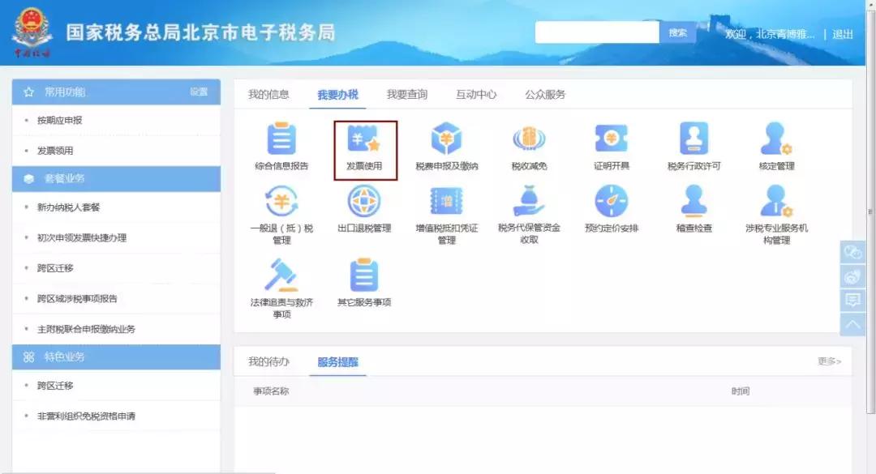Collapse the floating sidebar with the chevron

(x=852, y=322)
